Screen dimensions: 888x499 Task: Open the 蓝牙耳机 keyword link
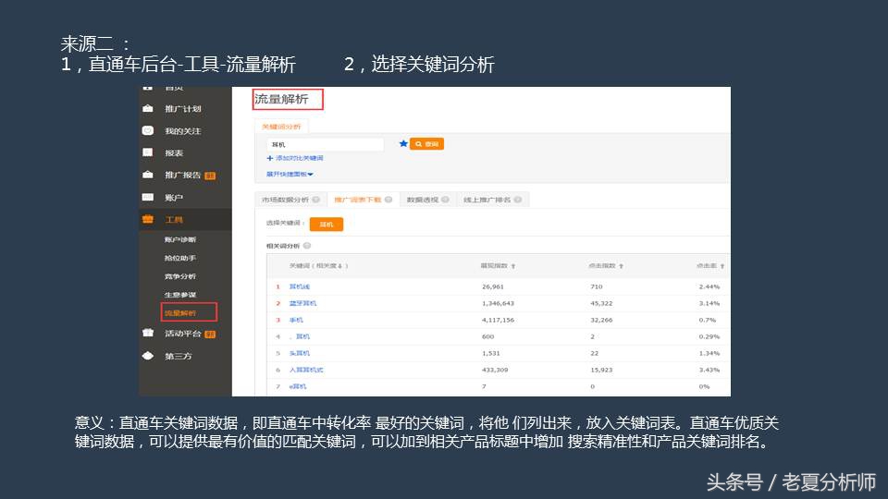(303, 303)
